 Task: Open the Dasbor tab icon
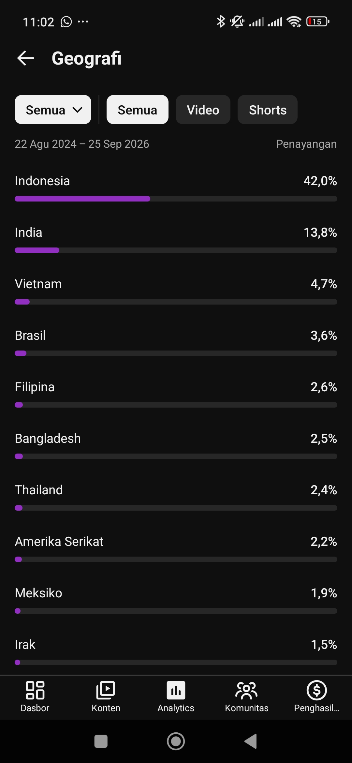coord(35,690)
